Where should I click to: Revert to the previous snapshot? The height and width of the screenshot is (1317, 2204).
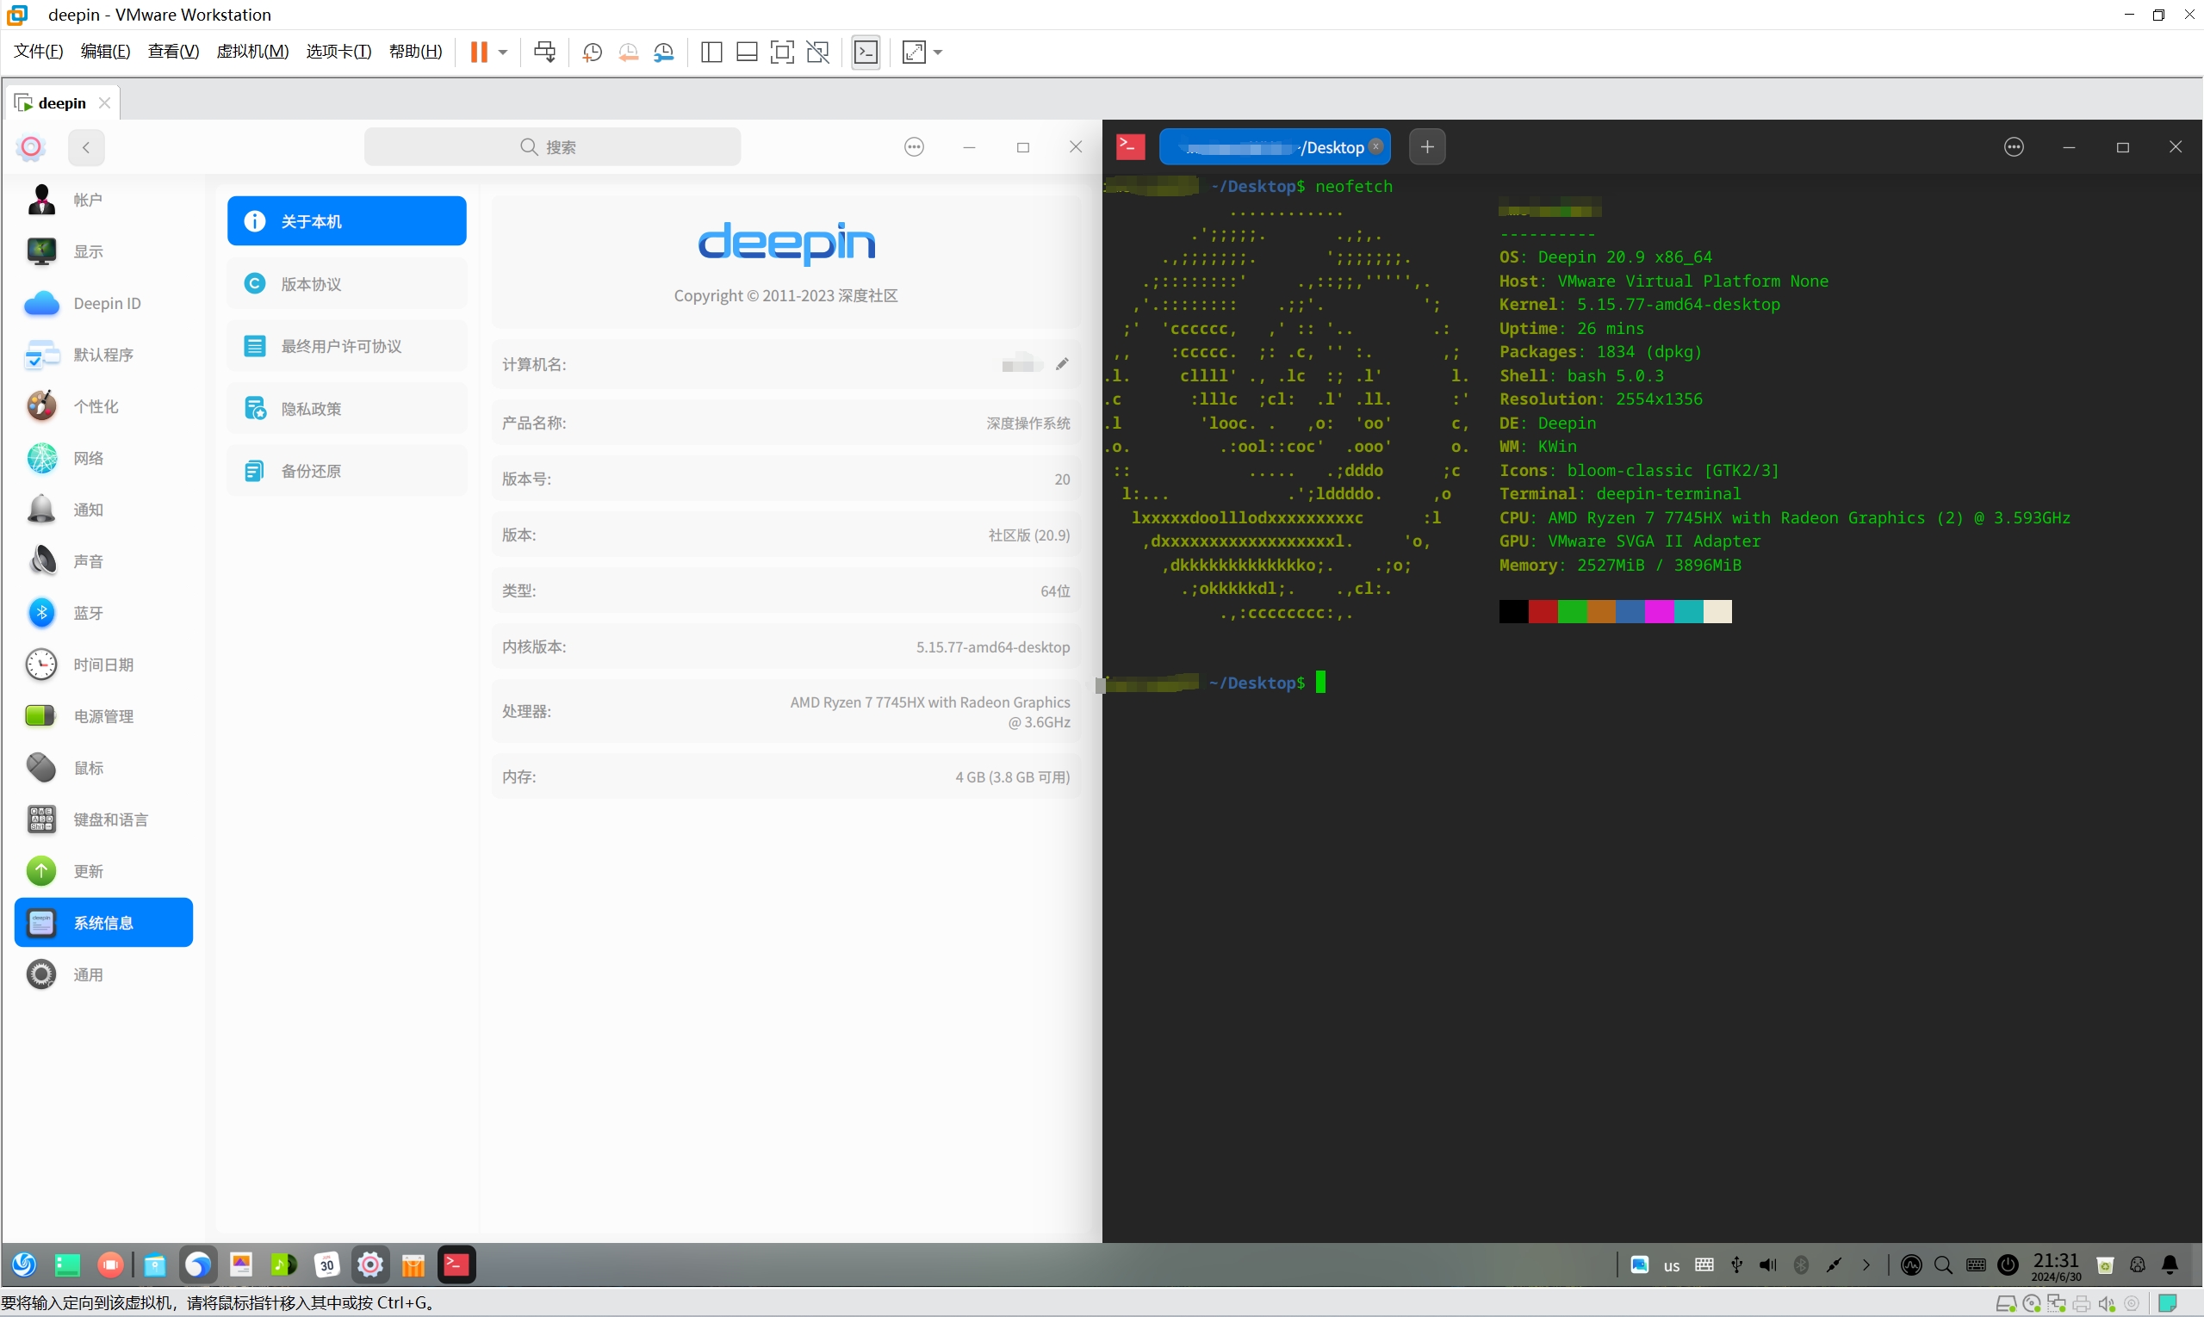click(x=628, y=53)
